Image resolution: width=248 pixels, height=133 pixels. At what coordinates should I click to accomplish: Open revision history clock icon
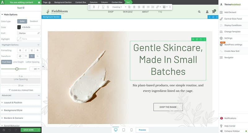click(4, 130)
